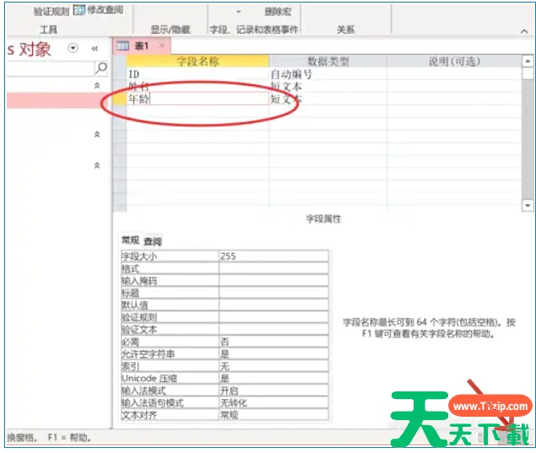Click the 输入掩码 property value field
The width and height of the screenshot is (536, 453).
point(273,280)
